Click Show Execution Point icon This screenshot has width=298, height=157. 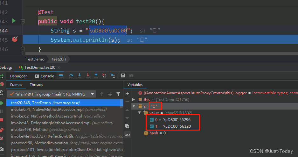pos(61,76)
